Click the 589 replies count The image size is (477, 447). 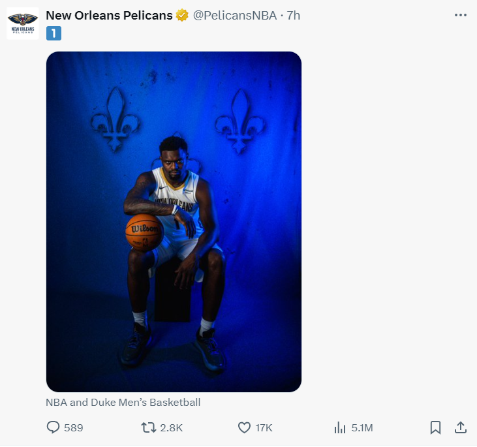[x=74, y=427]
